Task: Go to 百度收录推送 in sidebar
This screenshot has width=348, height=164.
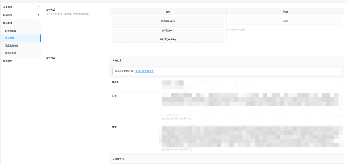Action: [12, 45]
